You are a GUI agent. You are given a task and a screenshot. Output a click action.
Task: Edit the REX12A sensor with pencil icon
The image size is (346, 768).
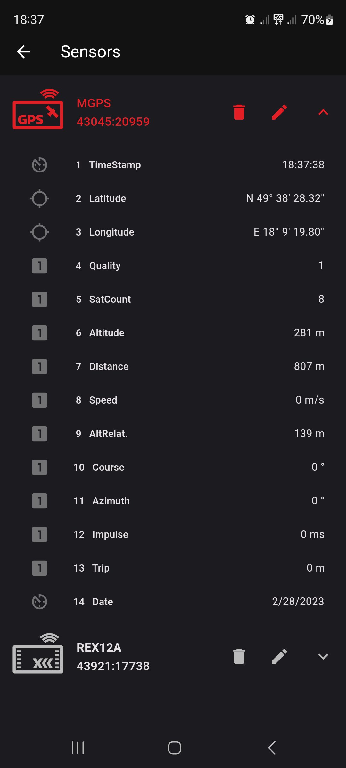[x=279, y=657]
